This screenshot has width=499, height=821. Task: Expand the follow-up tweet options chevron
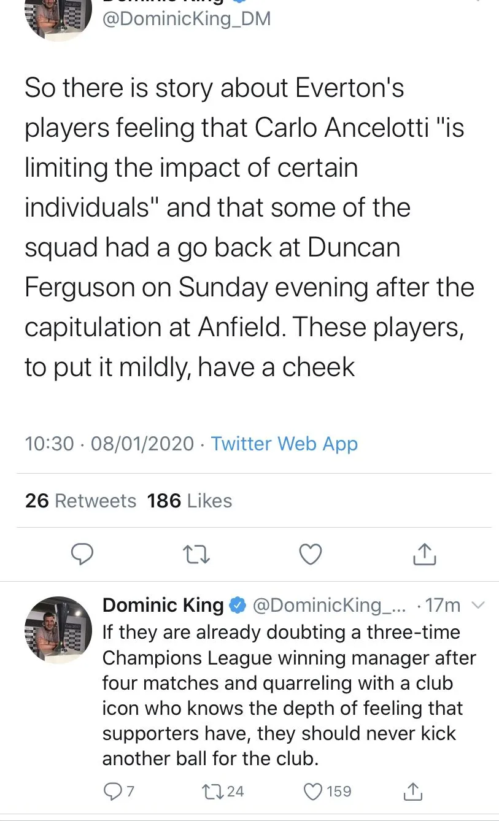click(477, 606)
